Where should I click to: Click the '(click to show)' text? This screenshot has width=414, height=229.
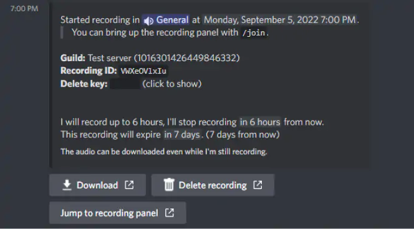(172, 84)
